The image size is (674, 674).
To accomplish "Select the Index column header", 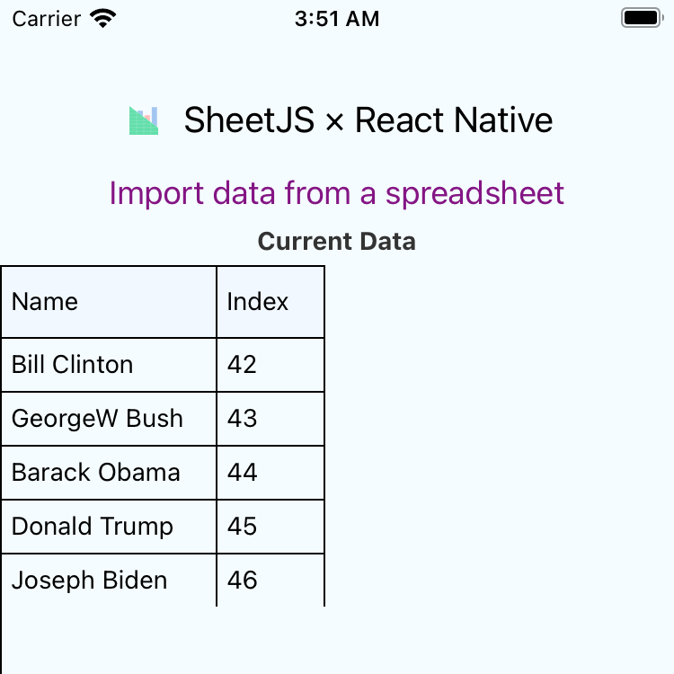I will point(270,302).
